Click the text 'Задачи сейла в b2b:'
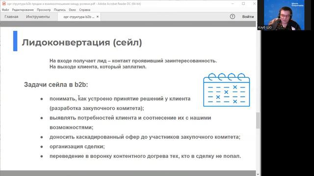314x176 pixels. pyautogui.click(x=56, y=85)
